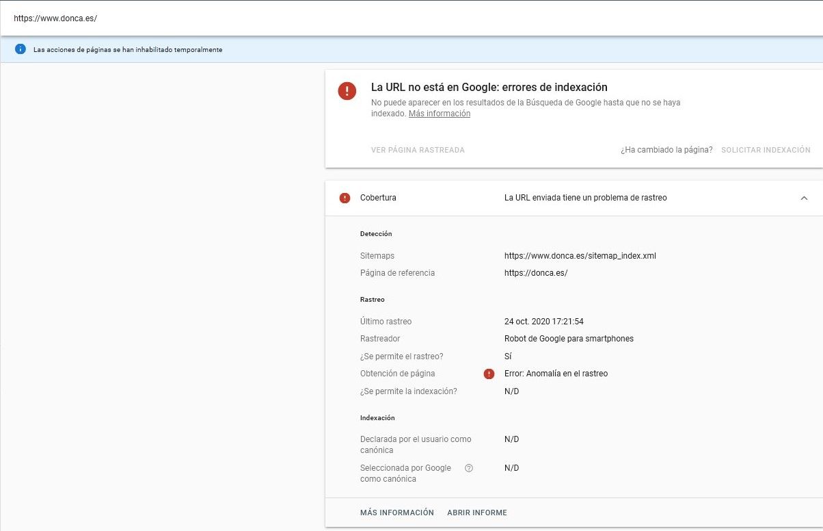Click the N/D value for indexing allowed
823x531 pixels.
click(511, 391)
